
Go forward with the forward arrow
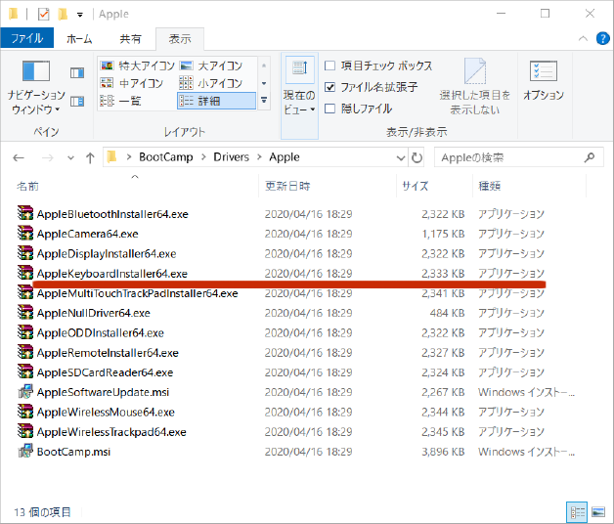point(47,157)
